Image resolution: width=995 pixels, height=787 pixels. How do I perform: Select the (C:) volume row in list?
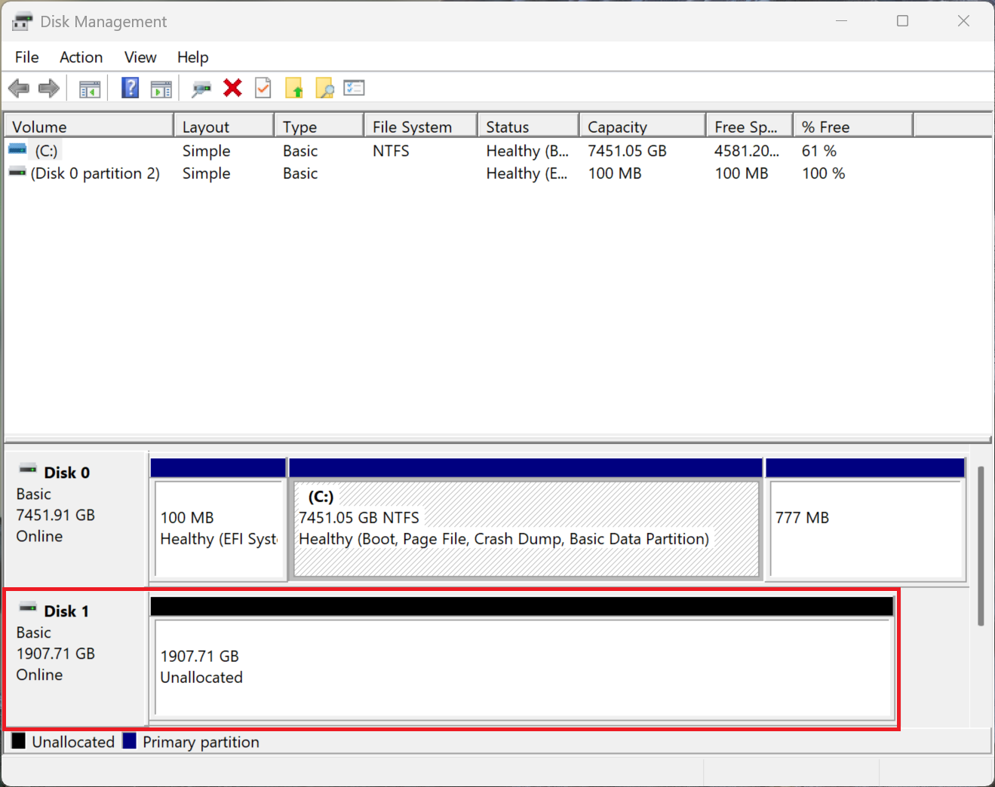point(46,151)
